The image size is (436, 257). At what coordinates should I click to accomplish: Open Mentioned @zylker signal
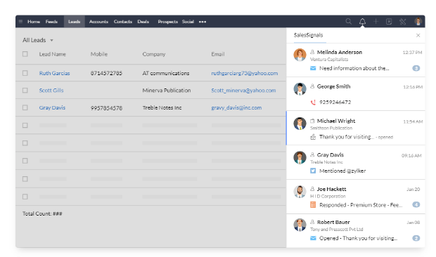coord(342,171)
